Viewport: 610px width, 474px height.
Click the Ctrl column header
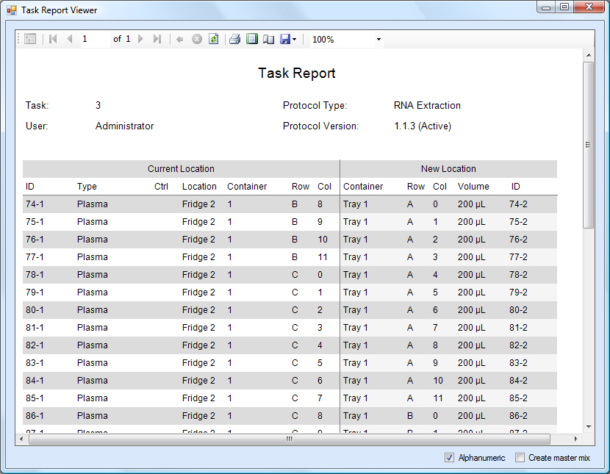(x=161, y=187)
